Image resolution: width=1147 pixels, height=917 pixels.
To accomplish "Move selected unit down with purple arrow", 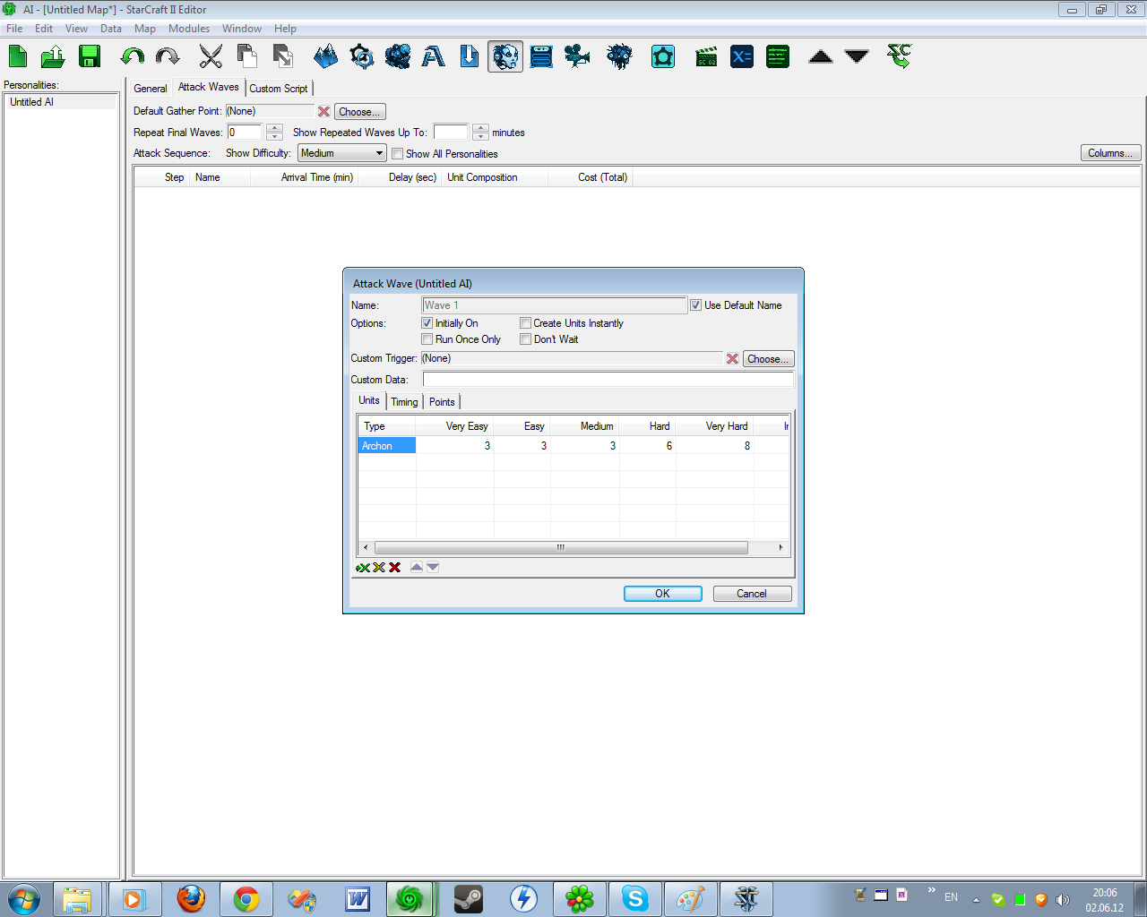I will [x=433, y=567].
